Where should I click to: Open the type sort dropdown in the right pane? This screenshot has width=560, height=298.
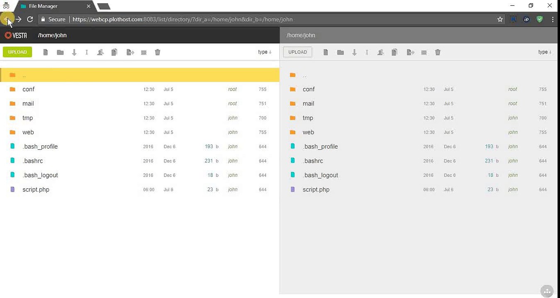click(545, 52)
